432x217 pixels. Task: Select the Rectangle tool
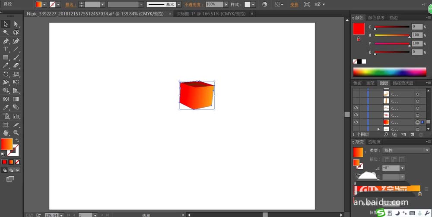click(x=6, y=57)
